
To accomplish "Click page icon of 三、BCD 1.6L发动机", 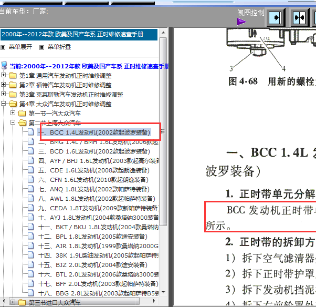I will (30, 151).
